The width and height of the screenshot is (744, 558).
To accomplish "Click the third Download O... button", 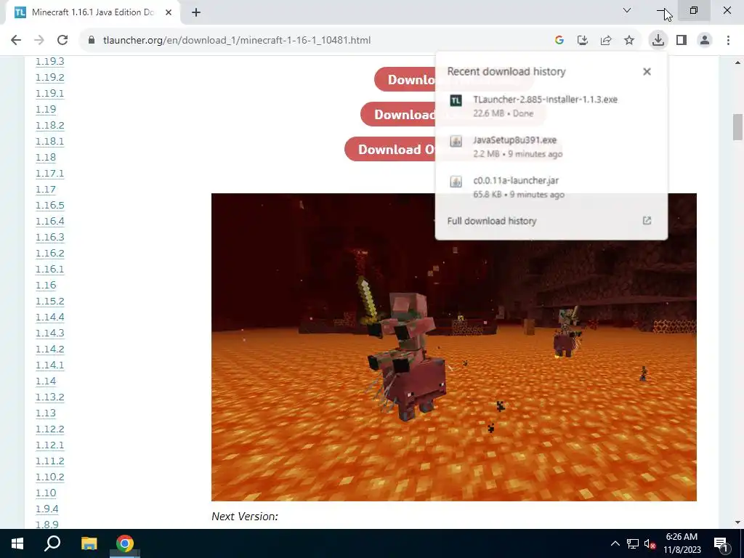I will tap(390, 149).
